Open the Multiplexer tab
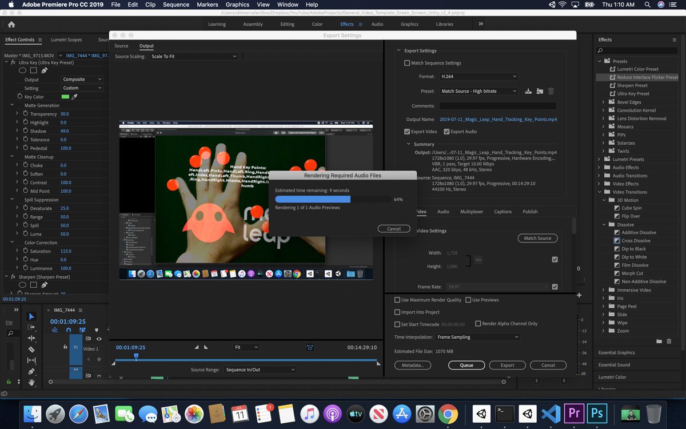Viewport: 686px width, 429px height. (x=472, y=212)
